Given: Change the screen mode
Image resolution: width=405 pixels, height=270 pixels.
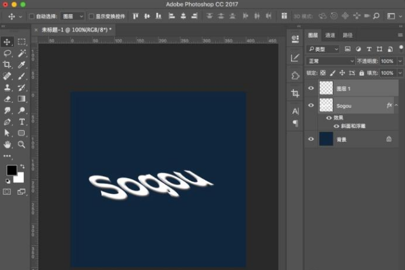Looking at the screenshot, I should coord(22,192).
